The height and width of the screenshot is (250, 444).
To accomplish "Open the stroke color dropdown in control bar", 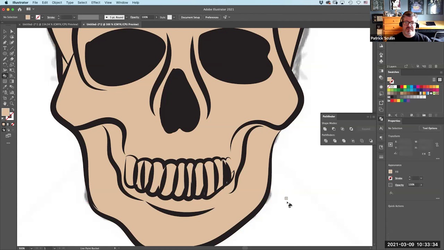I will click(x=42, y=17).
